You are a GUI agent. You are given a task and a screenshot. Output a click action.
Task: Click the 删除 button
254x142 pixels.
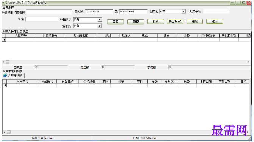pyautogui.click(x=194, y=22)
